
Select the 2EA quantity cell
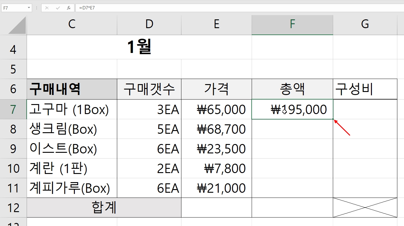pyautogui.click(x=149, y=168)
